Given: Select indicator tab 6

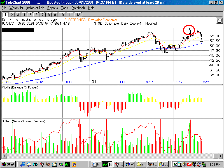Looking at the screenshot, I should (x=36, y=15).
